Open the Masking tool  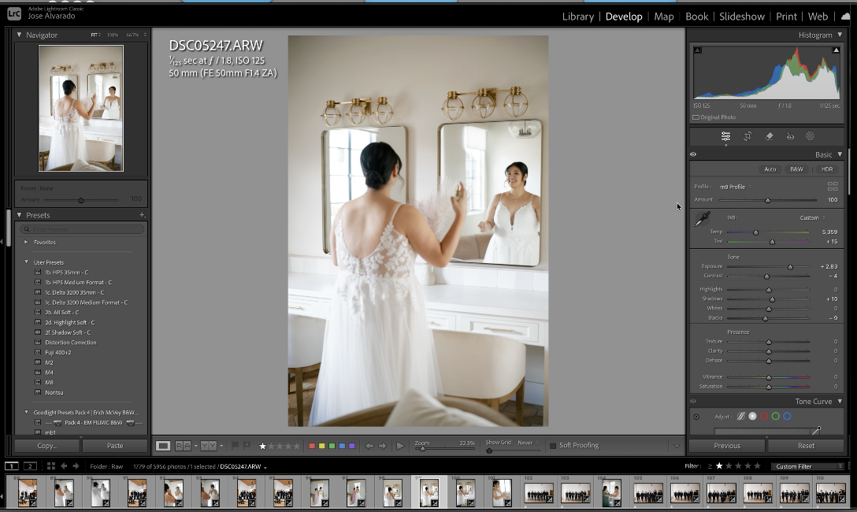pos(810,136)
